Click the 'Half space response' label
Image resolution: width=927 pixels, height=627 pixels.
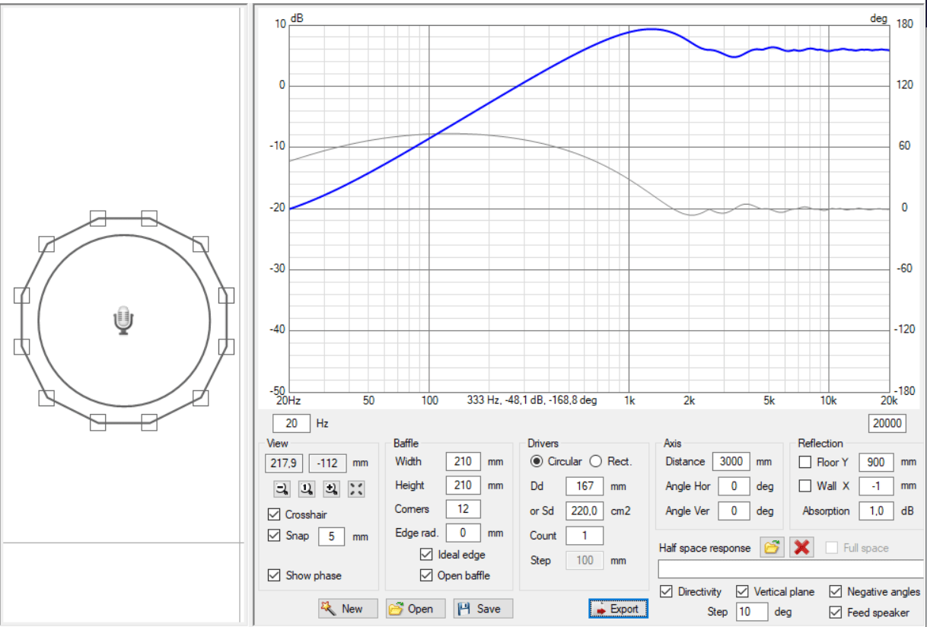coord(705,548)
